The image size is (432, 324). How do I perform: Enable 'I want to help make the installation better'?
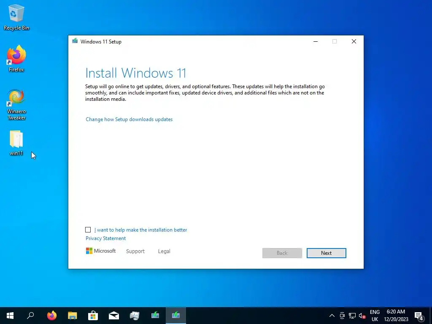[x=88, y=230]
